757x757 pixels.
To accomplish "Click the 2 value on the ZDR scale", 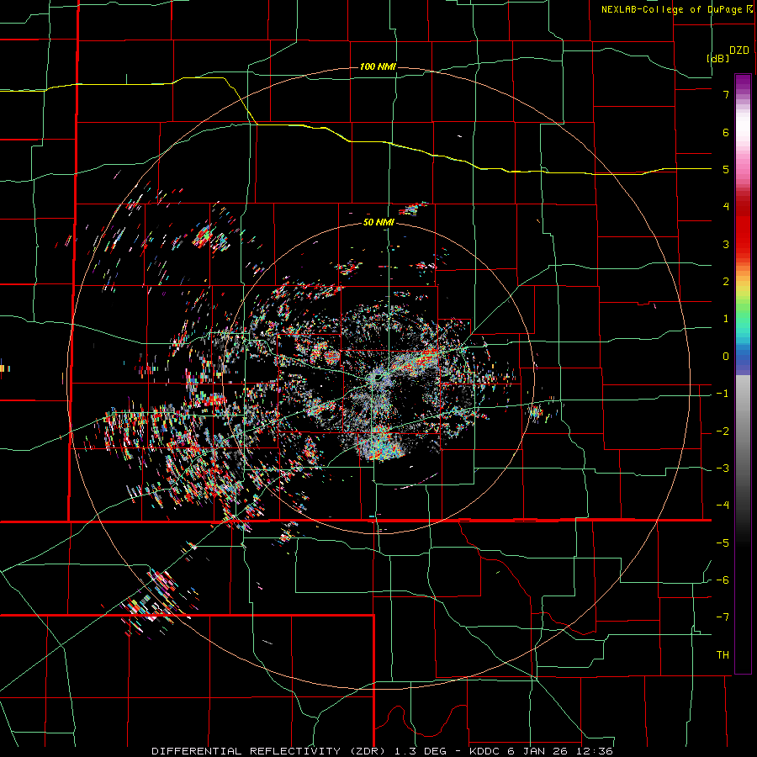I will [x=726, y=282].
